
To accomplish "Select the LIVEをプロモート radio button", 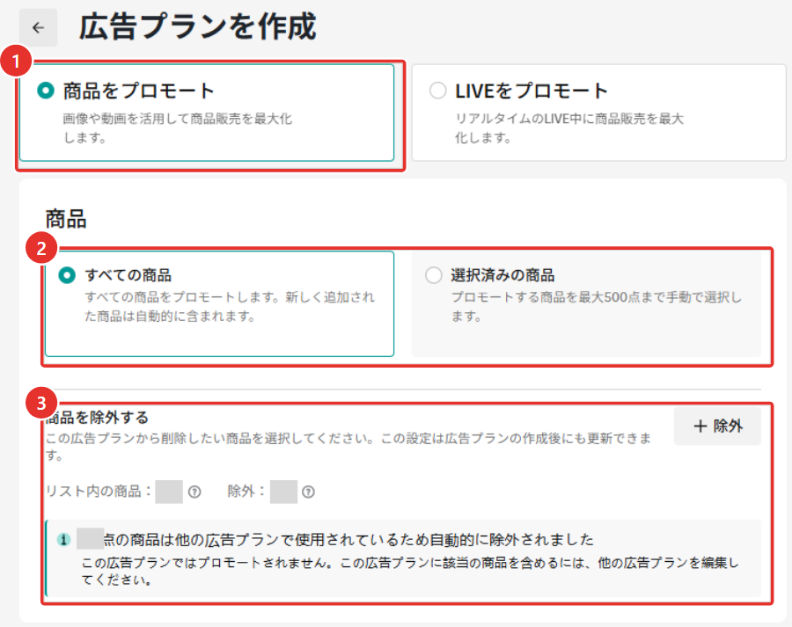I will tap(437, 91).
